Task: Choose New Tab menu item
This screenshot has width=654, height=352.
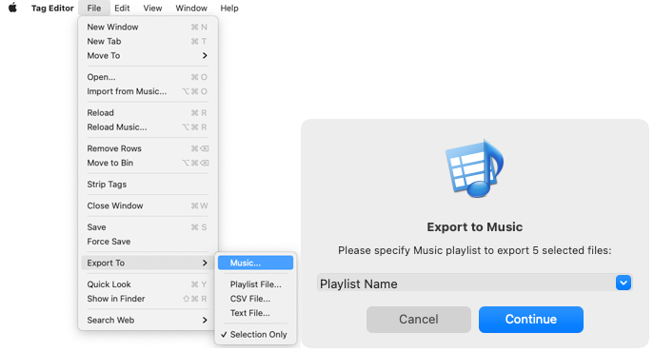Action: pos(148,41)
